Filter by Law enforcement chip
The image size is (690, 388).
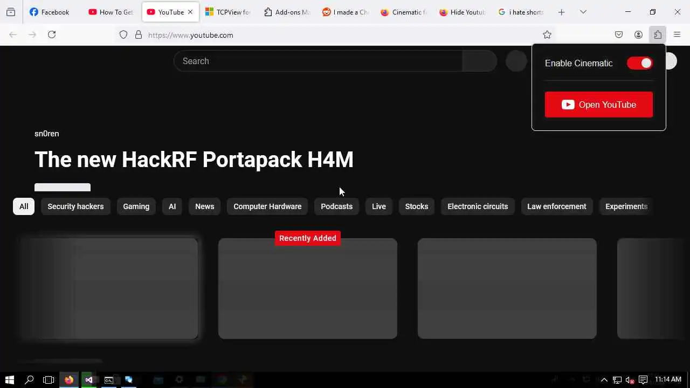click(x=556, y=206)
